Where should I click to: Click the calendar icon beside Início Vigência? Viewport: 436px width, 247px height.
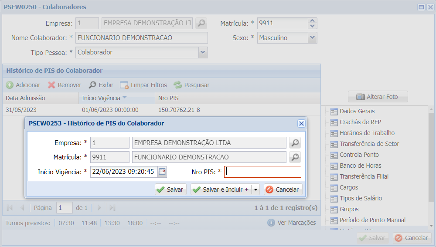click(x=162, y=172)
